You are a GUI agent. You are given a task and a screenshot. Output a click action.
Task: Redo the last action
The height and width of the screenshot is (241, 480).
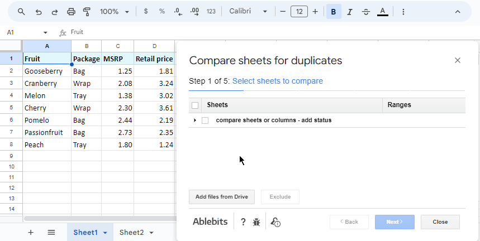click(x=55, y=12)
